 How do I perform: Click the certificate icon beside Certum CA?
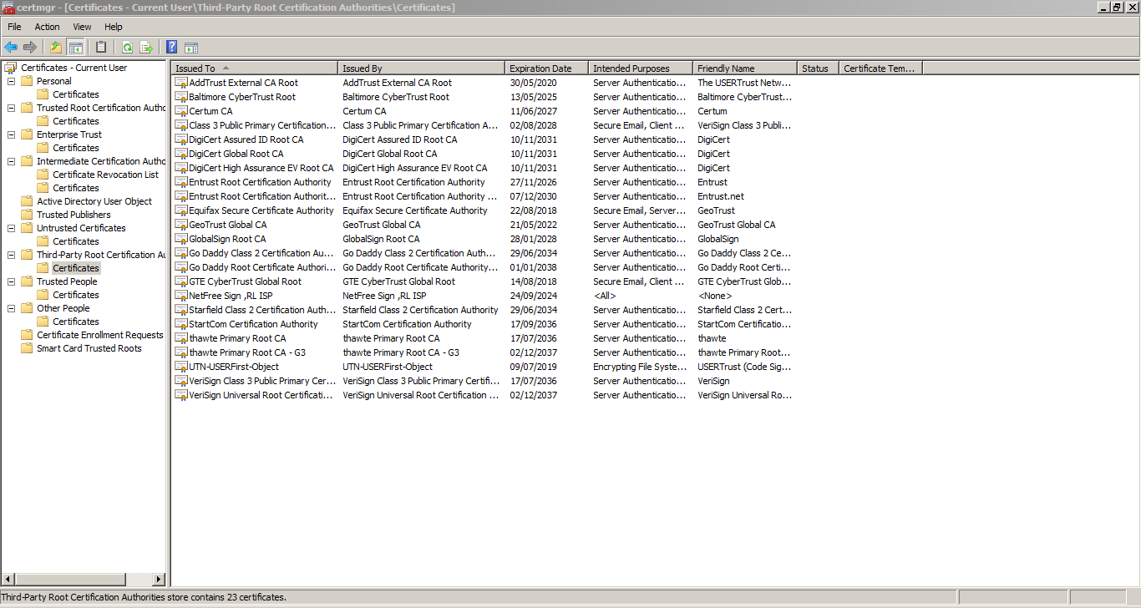pos(181,111)
